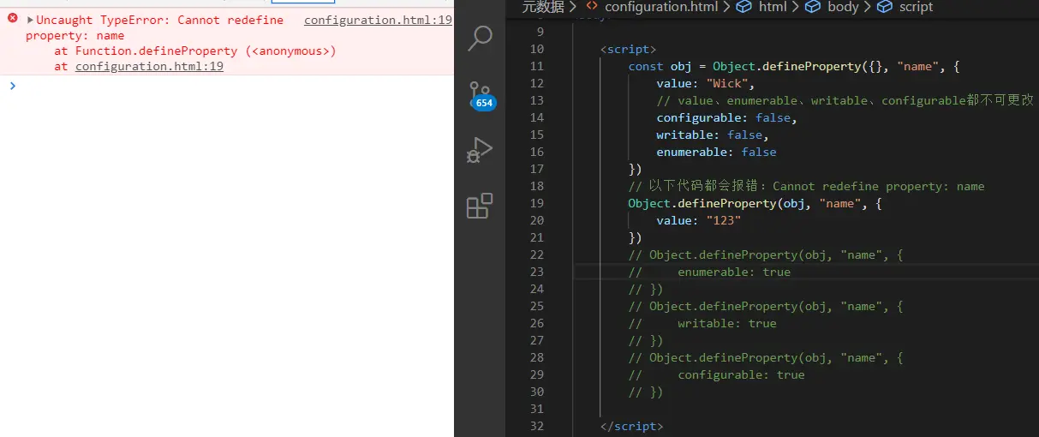
Task: Click the cube icon before html breadcrumb
Action: tap(744, 7)
